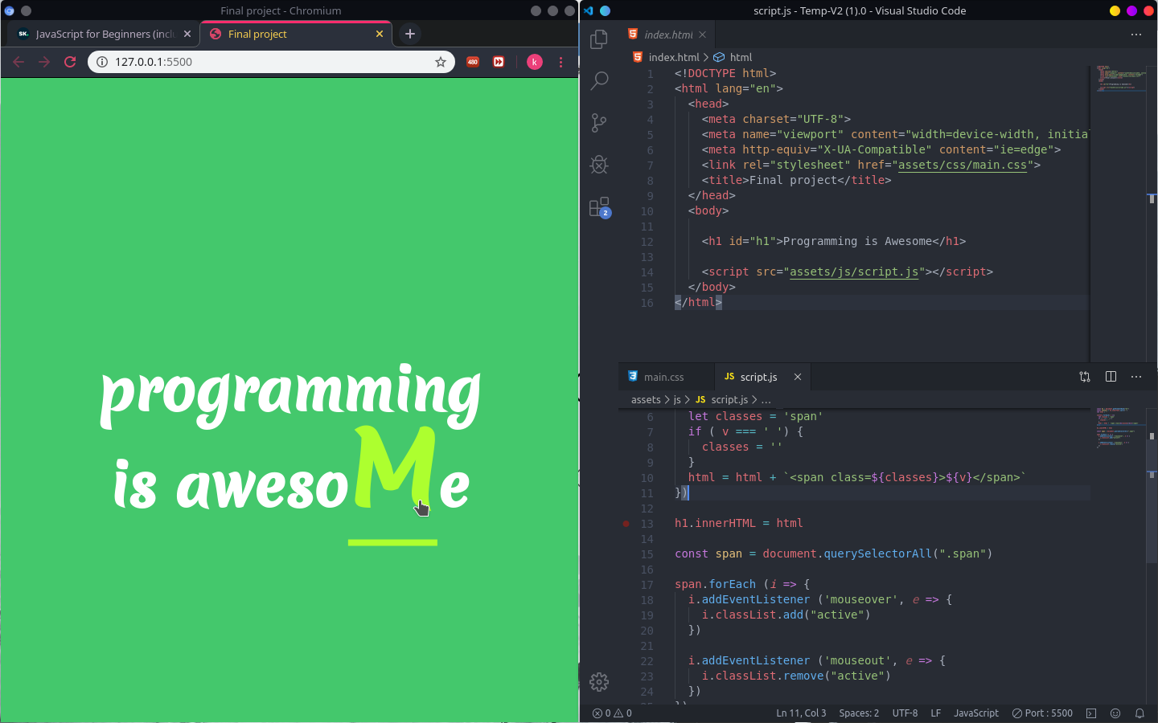This screenshot has width=1158, height=723.
Task: Open More Actions for top editor group
Action: click(x=1135, y=35)
